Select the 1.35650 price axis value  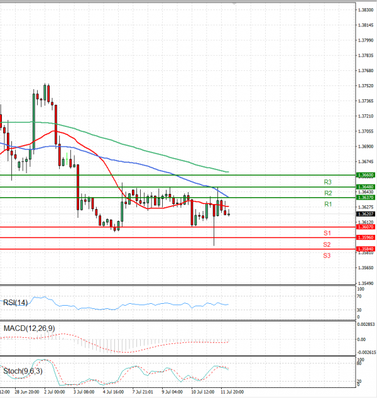pyautogui.click(x=366, y=268)
